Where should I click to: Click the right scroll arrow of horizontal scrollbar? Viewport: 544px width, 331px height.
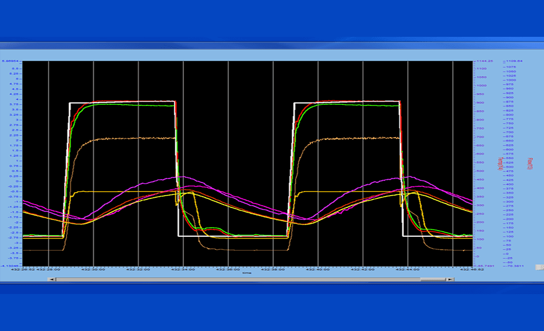(450, 279)
